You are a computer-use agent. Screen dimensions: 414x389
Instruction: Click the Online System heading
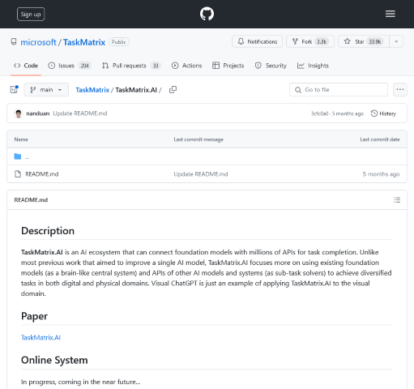pyautogui.click(x=54, y=360)
